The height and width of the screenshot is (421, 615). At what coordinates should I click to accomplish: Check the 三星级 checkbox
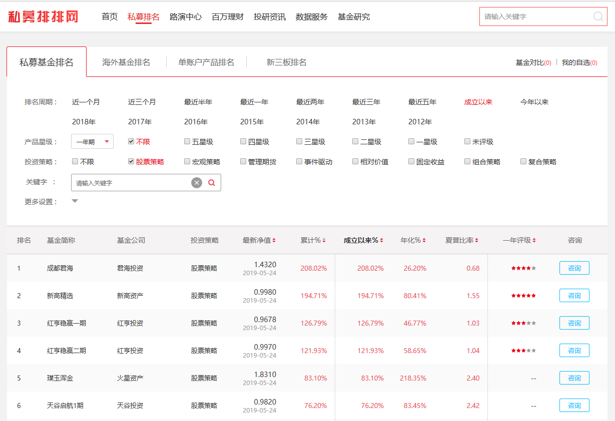(299, 141)
